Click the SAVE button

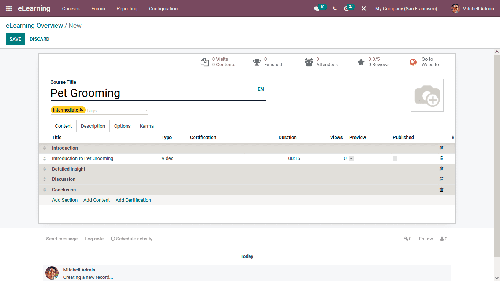[15, 39]
